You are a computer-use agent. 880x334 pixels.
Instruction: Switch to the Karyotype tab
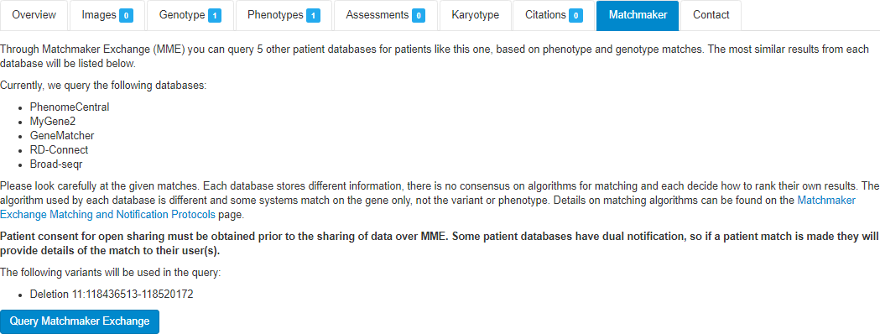pos(476,15)
